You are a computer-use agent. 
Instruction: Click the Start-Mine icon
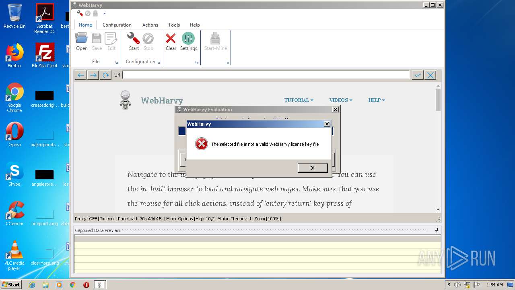215,42
